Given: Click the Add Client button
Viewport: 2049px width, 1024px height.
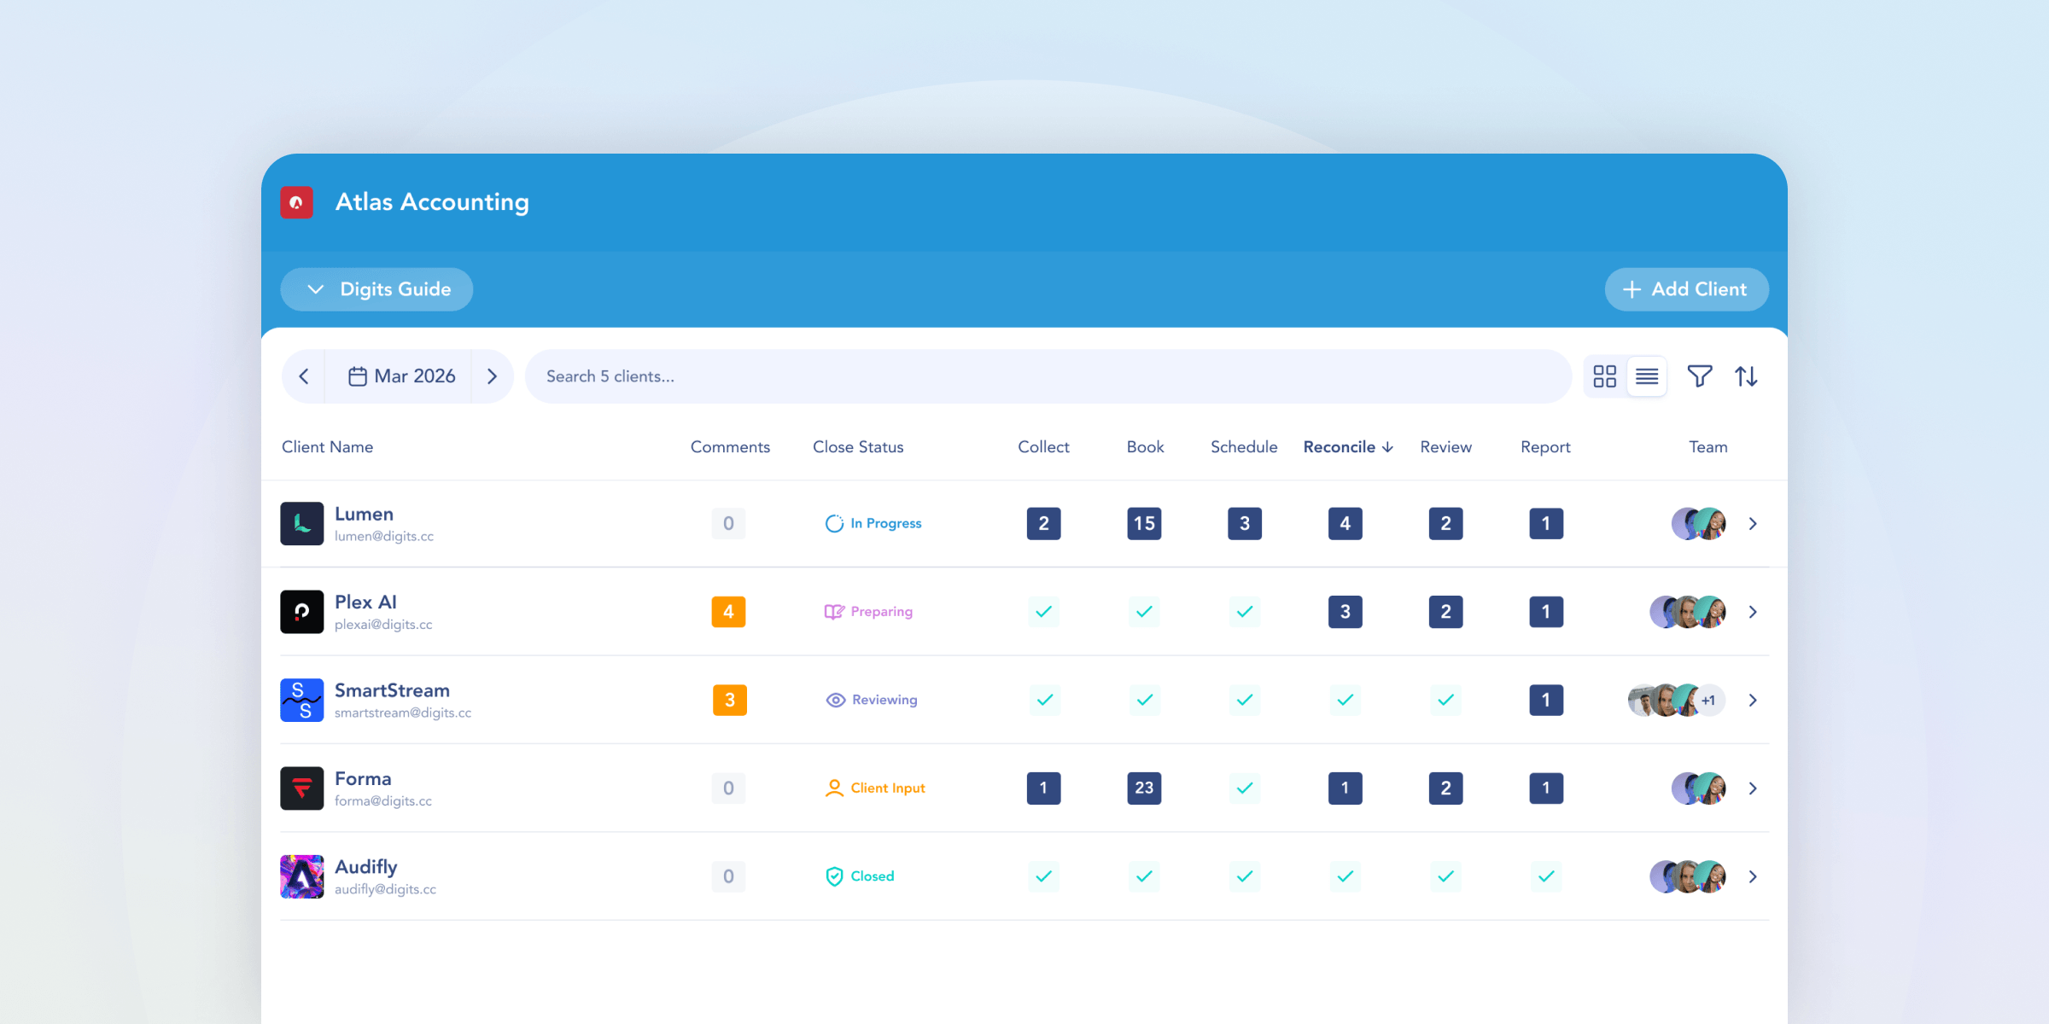Looking at the screenshot, I should (x=1686, y=289).
